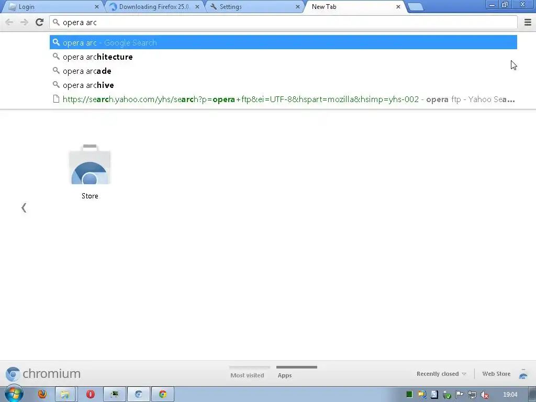Click the green square tray icon

pos(409,395)
